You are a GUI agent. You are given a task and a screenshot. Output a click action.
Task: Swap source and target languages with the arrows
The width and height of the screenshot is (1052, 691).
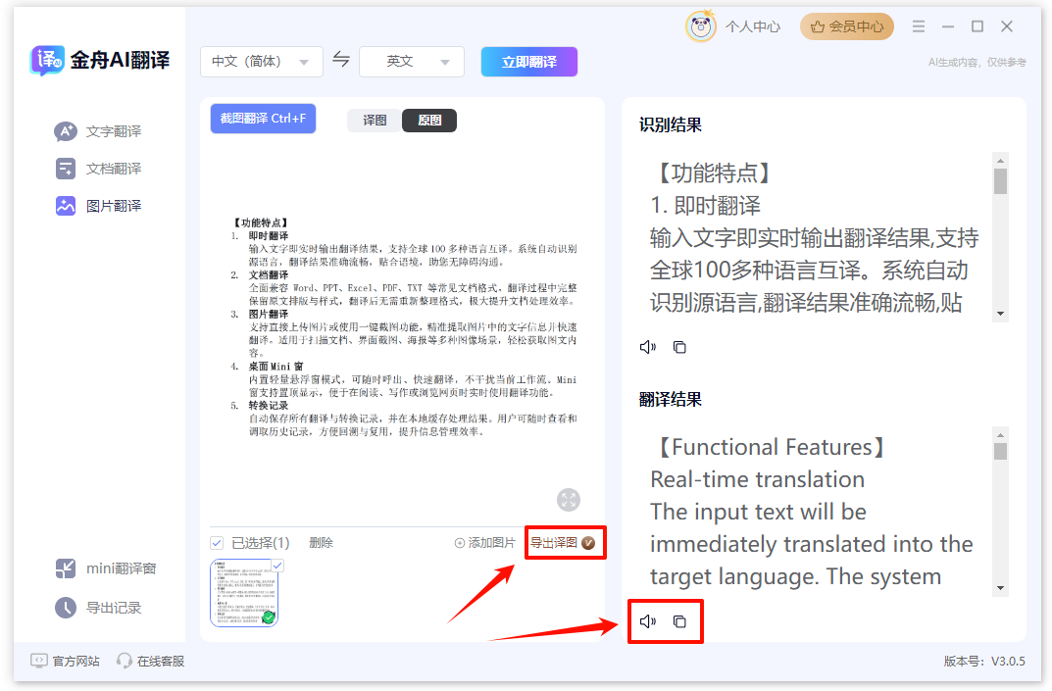(341, 60)
